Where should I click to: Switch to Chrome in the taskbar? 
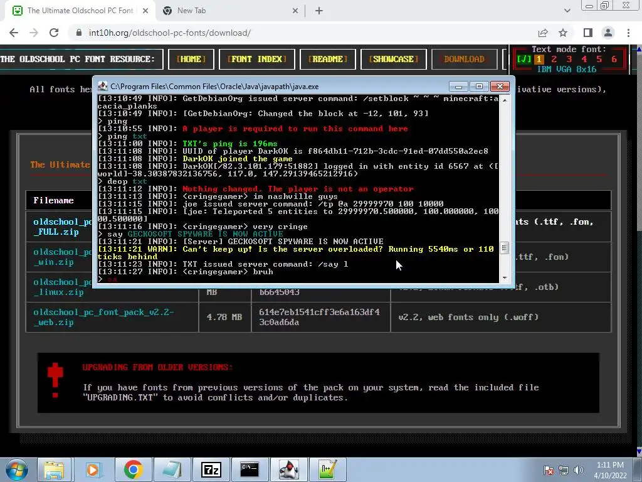[x=133, y=469]
